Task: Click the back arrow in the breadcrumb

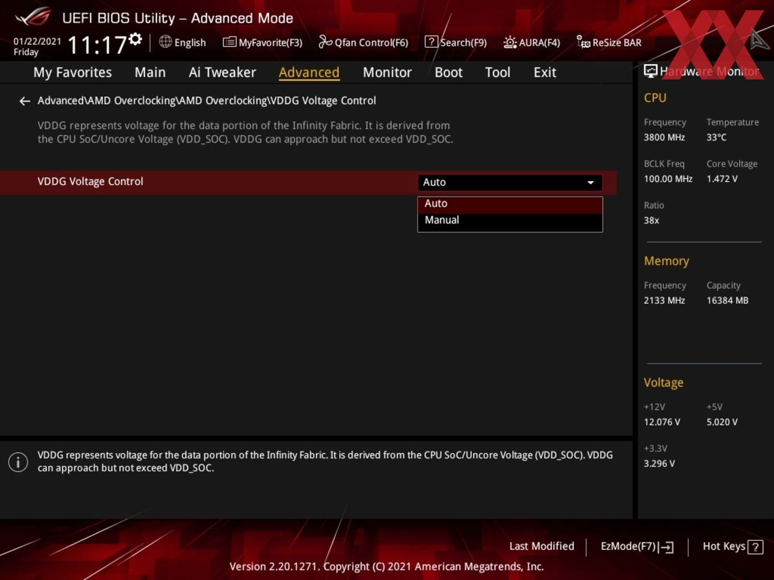Action: pyautogui.click(x=24, y=101)
